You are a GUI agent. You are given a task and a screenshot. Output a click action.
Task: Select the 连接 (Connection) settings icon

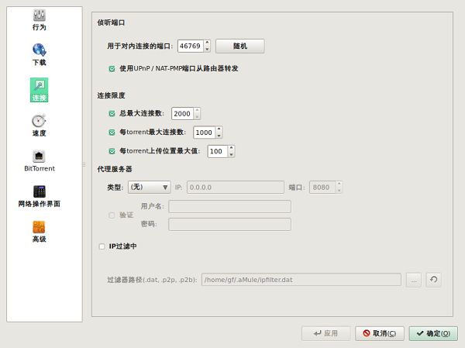pos(40,90)
